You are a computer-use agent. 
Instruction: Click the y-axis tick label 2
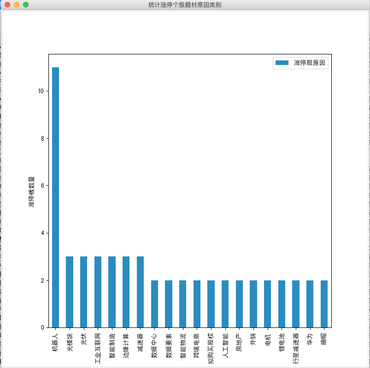[x=42, y=280]
